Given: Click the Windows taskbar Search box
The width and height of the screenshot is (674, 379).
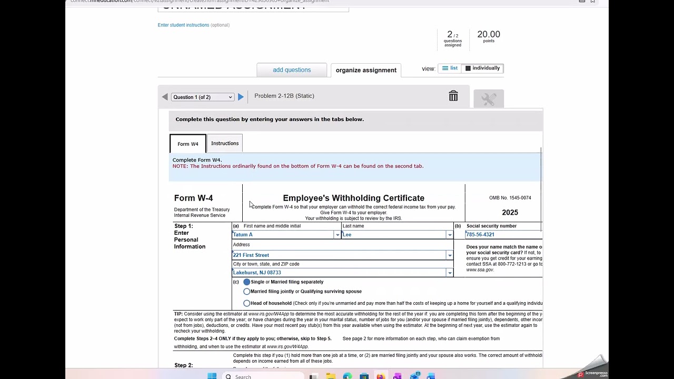Looking at the screenshot, I should tap(263, 376).
